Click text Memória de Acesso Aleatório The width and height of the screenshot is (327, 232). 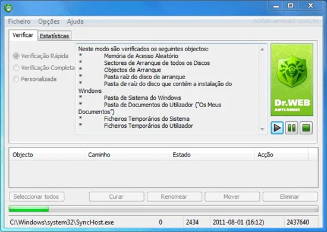(141, 56)
